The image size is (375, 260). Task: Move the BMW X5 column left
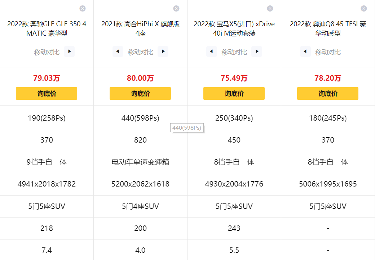click(211, 51)
